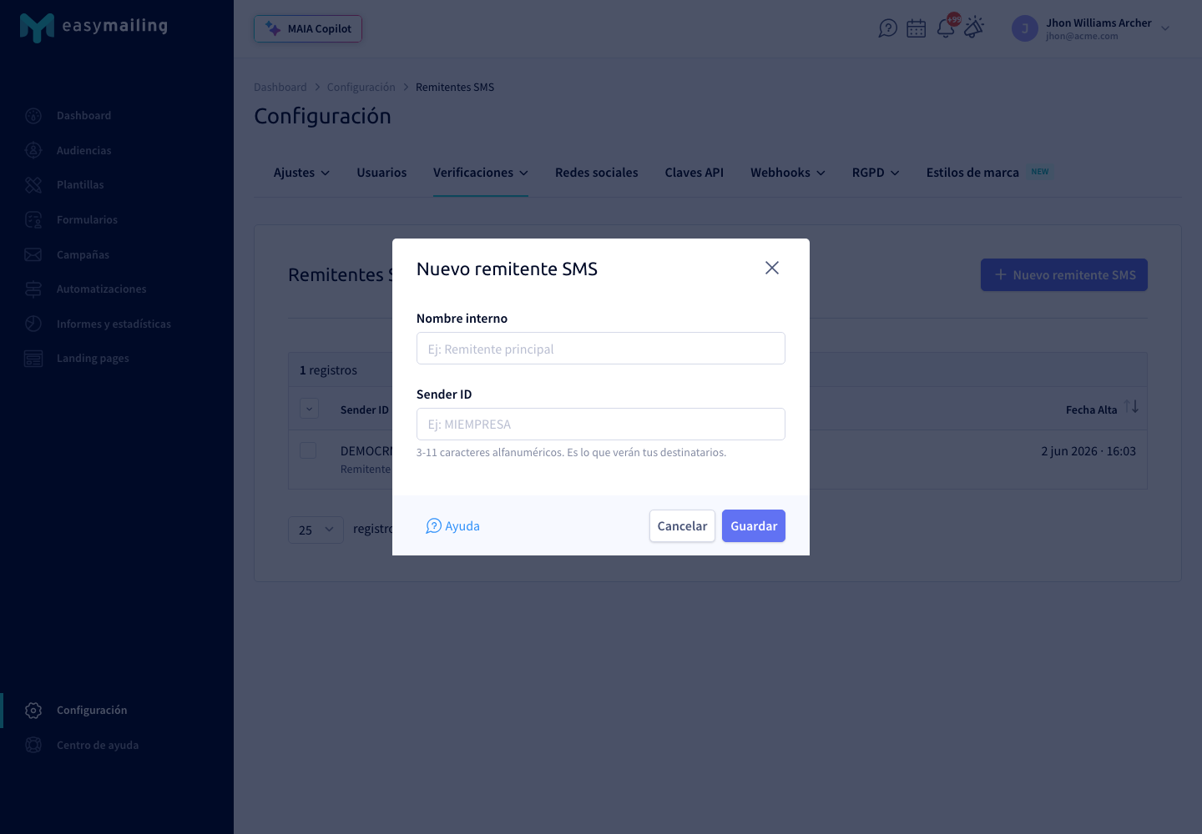Expand the Ajustes tab dropdown
The image size is (1202, 834).
[302, 173]
